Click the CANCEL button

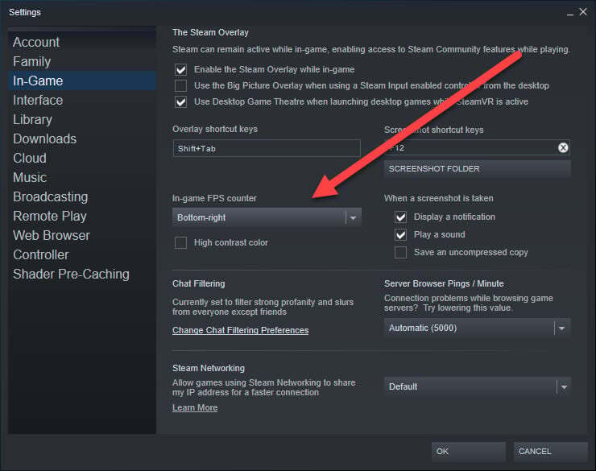[x=550, y=451]
